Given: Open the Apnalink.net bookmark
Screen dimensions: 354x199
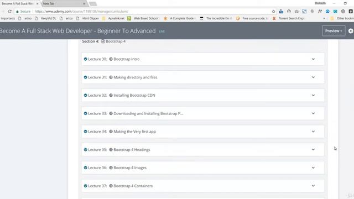Looking at the screenshot, I should 113,18.
